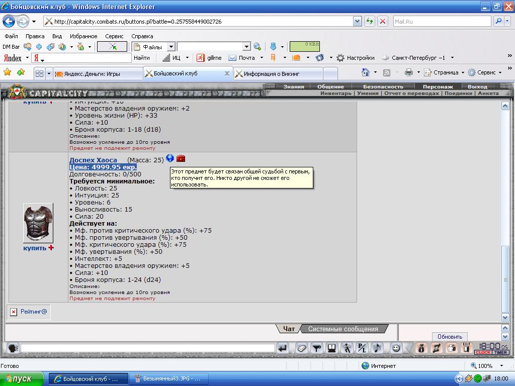Click the monitor with exclamation mark icon
This screenshot has width=515, height=386.
[332, 348]
